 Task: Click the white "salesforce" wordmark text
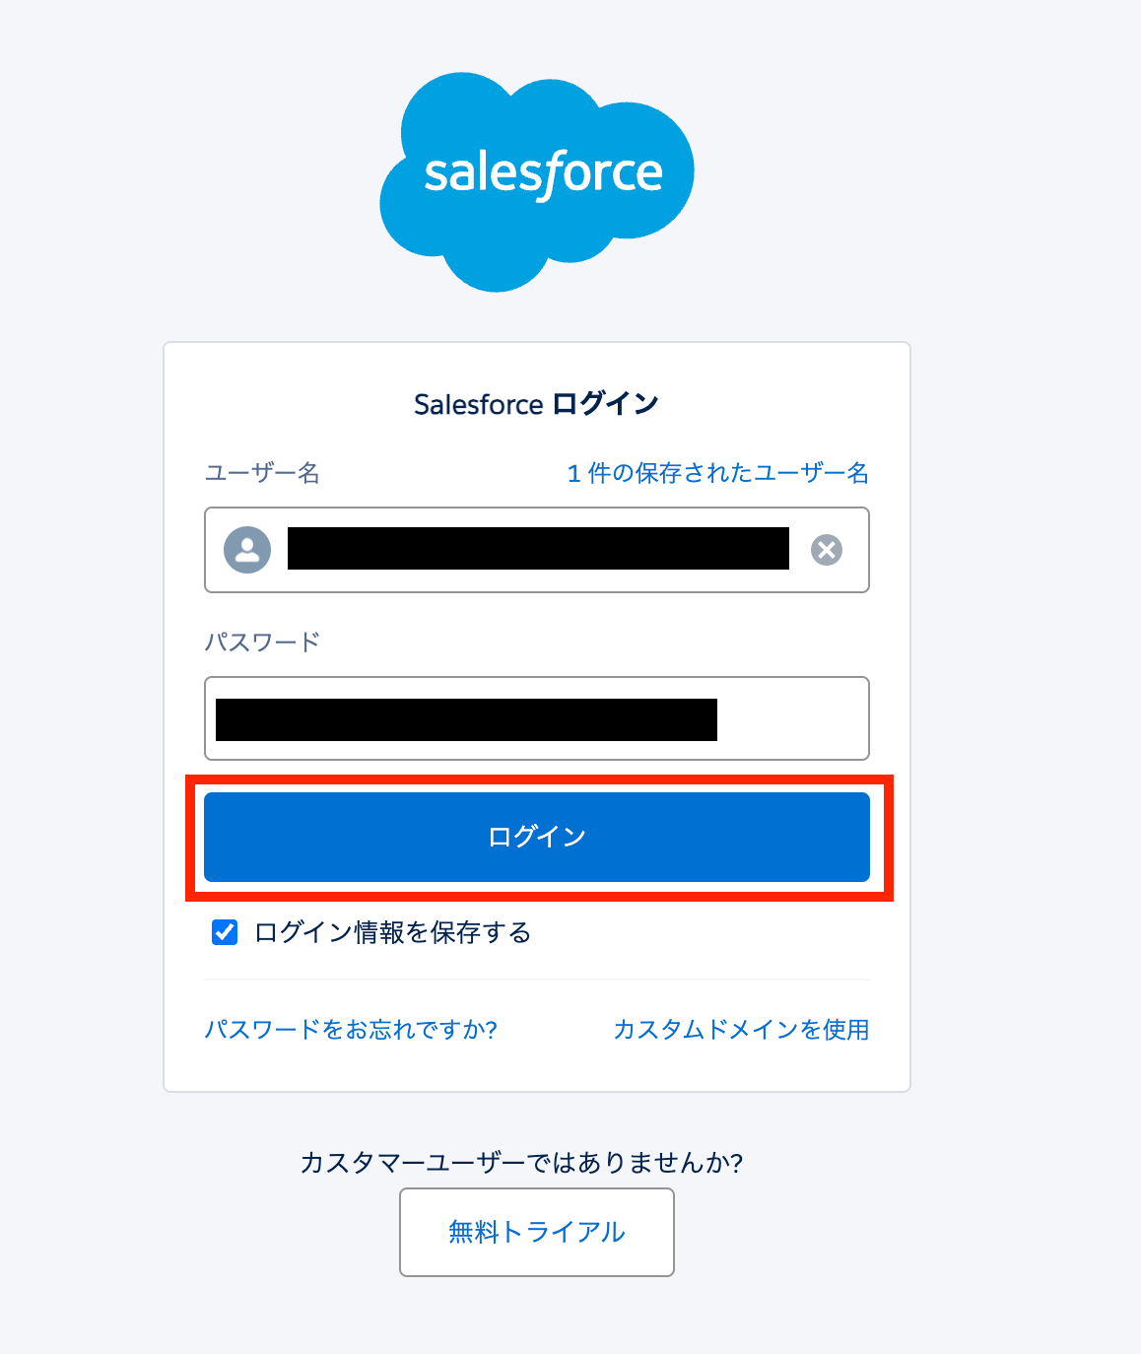544,174
